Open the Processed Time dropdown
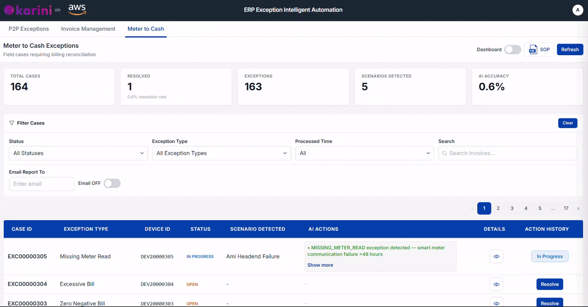Viewport: 588px width, 307px height. (x=365, y=153)
